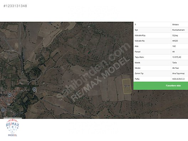Viewport: 188px width, 141px height.
Task: Click the Mevkii row in the parcel table
Action: point(161,68)
